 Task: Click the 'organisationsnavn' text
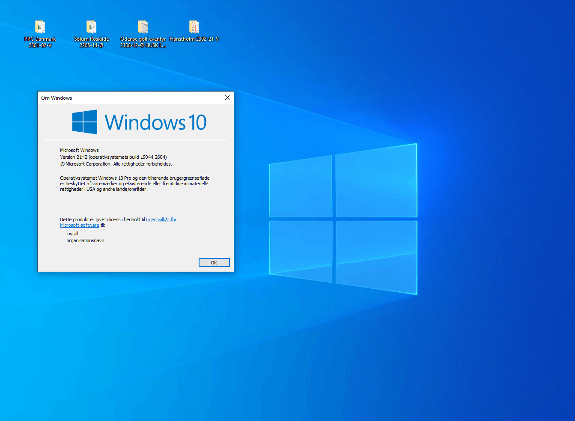(x=85, y=240)
